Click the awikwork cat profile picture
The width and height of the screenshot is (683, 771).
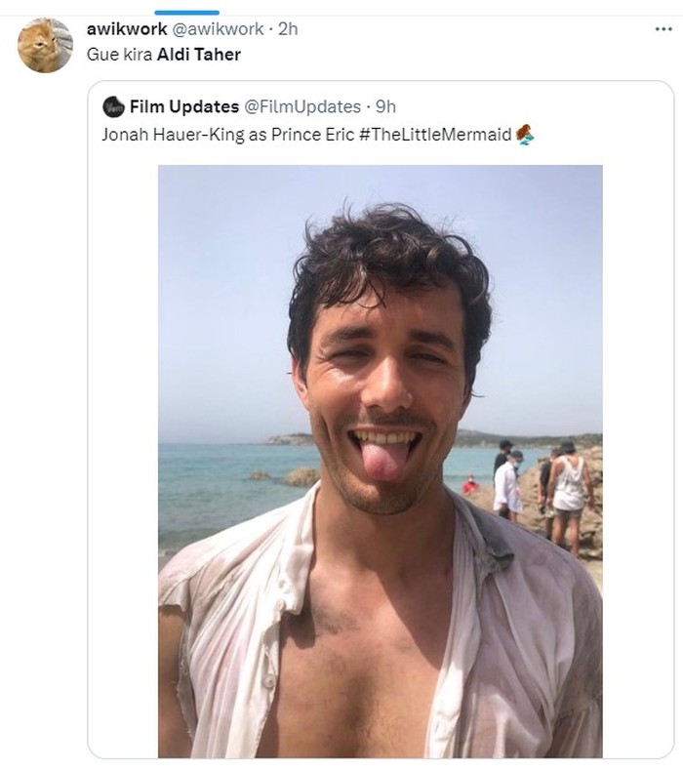point(45,45)
